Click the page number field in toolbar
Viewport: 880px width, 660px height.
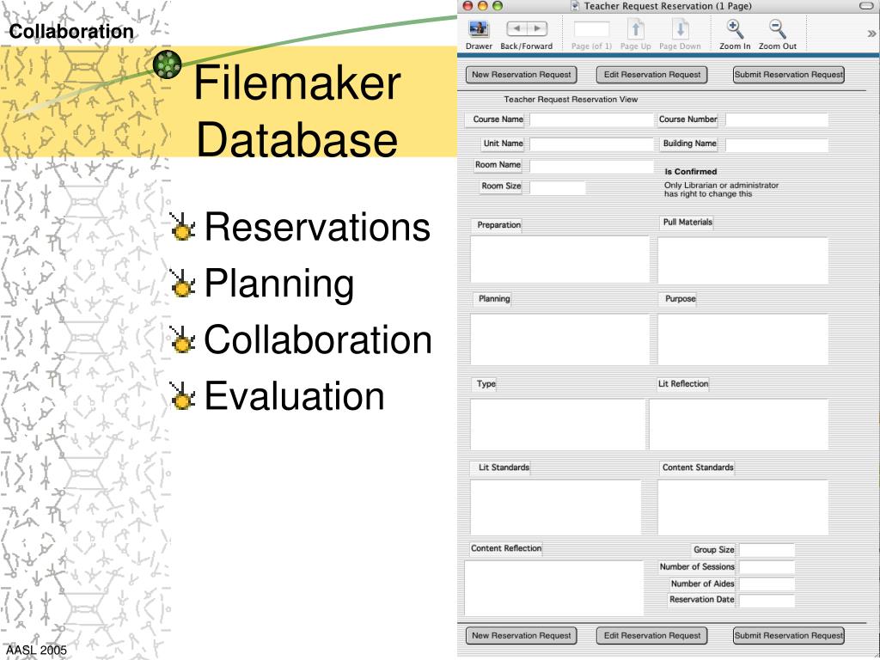(591, 29)
